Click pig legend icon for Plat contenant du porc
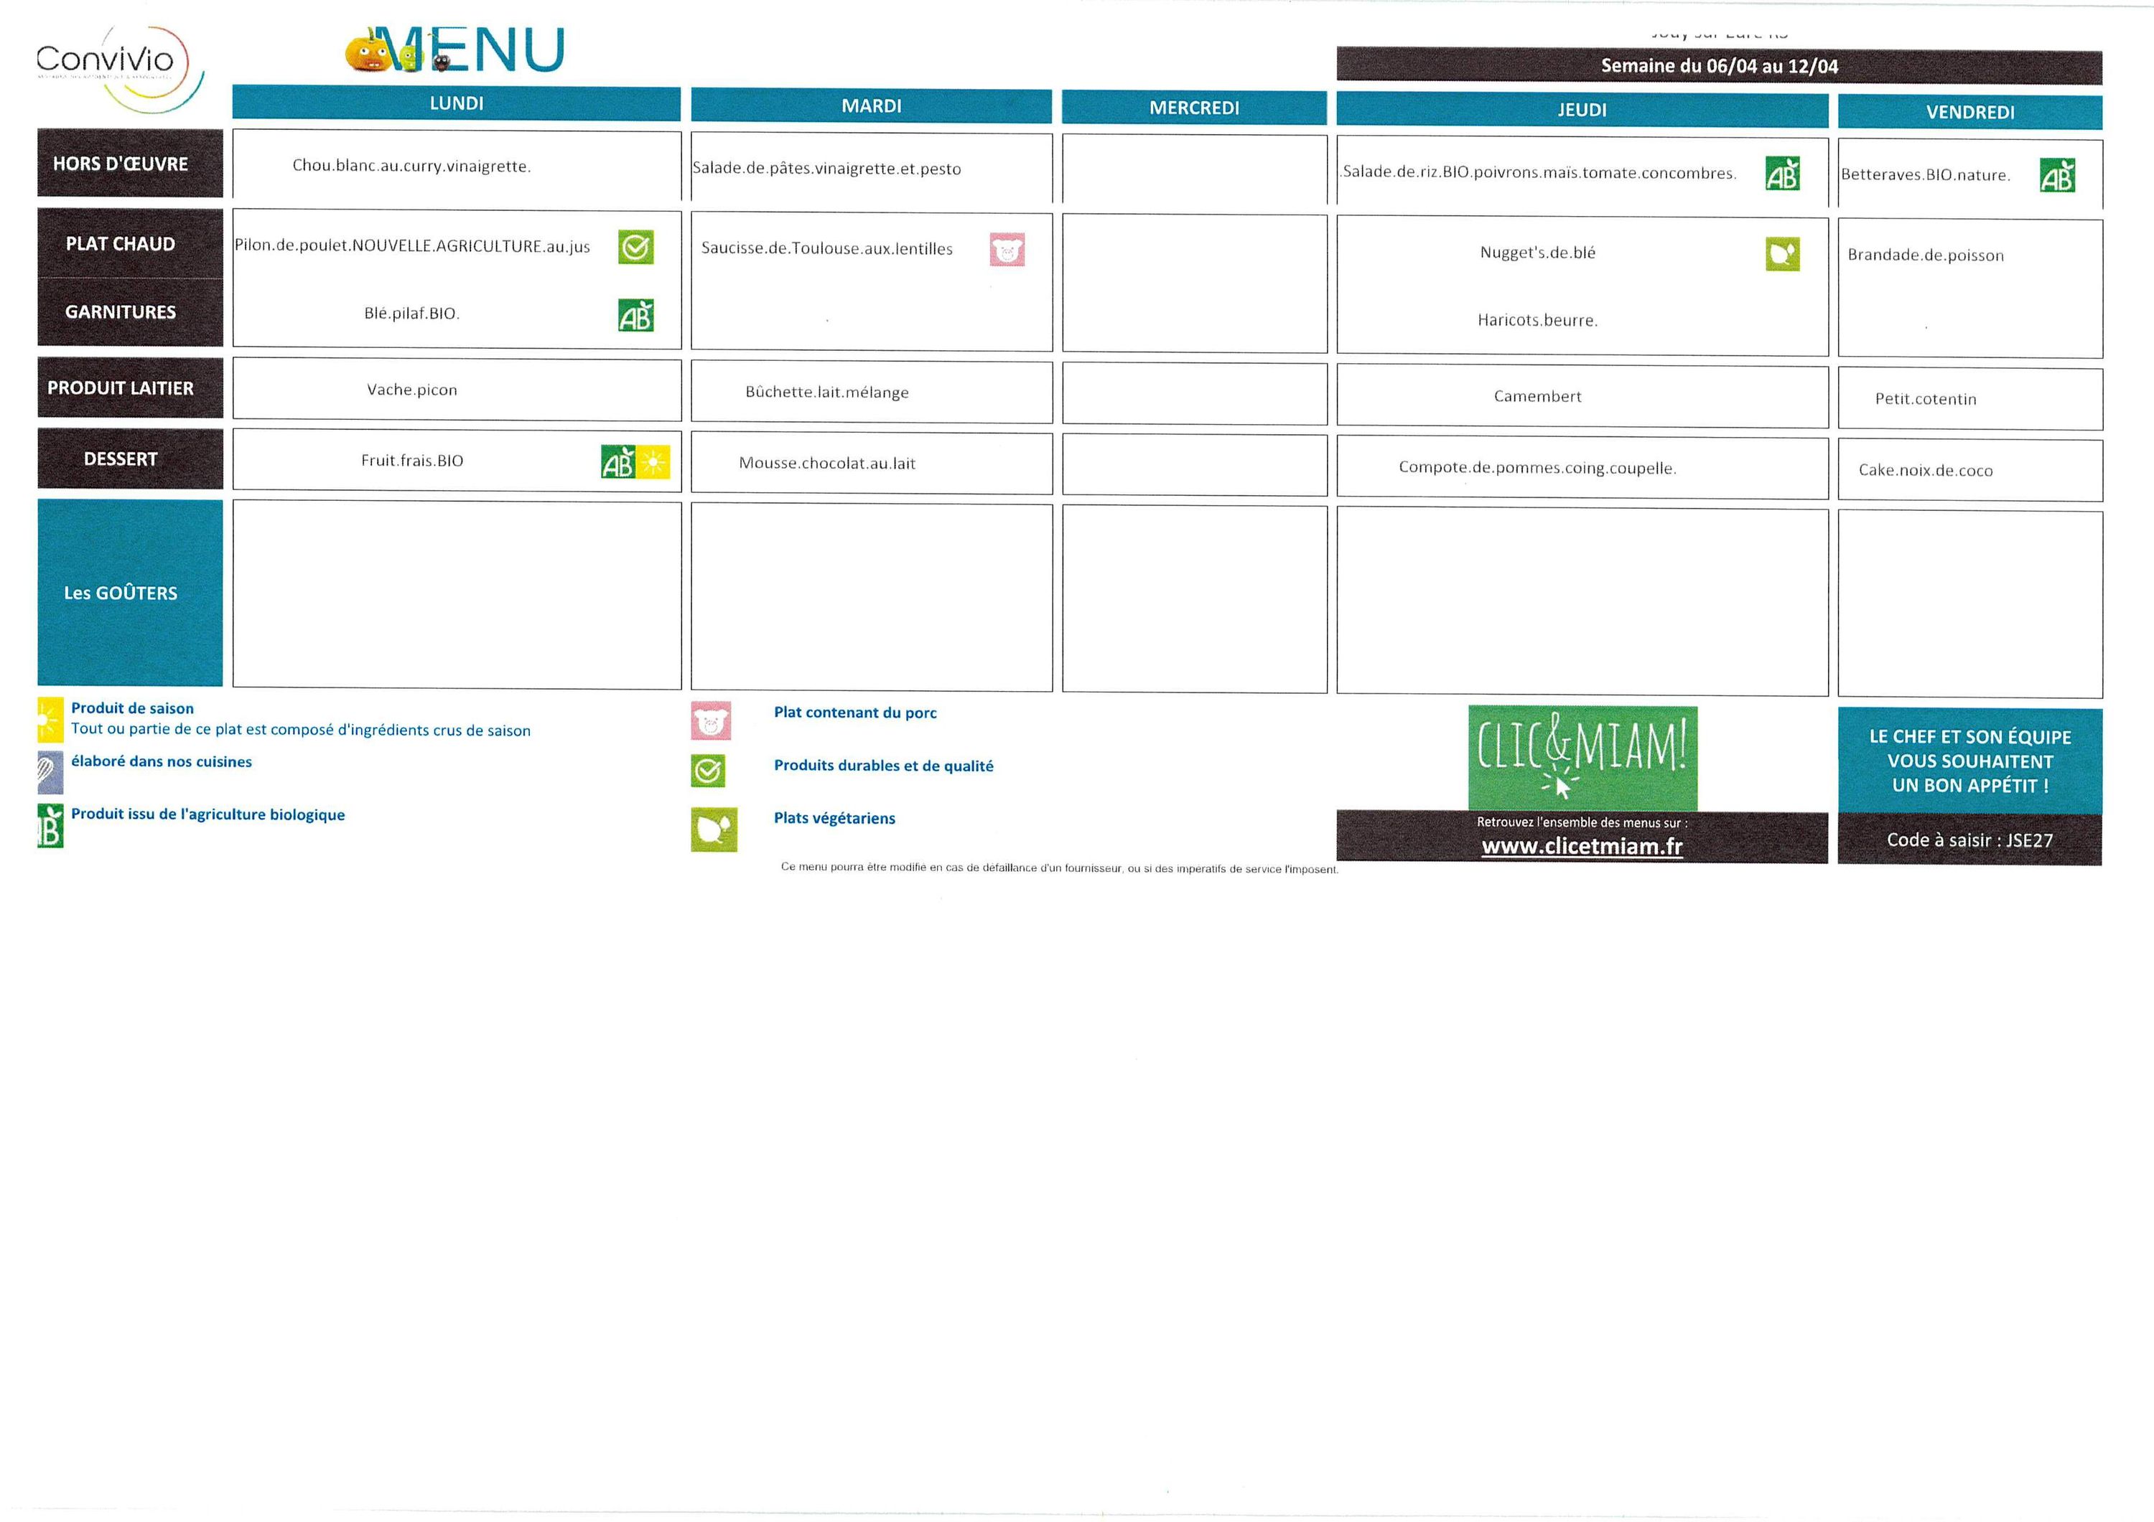The width and height of the screenshot is (2154, 1522). [x=710, y=721]
